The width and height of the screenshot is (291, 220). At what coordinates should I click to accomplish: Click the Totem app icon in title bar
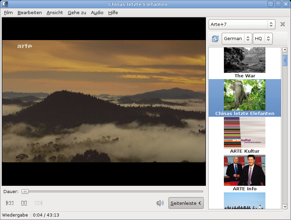pos(5,4)
